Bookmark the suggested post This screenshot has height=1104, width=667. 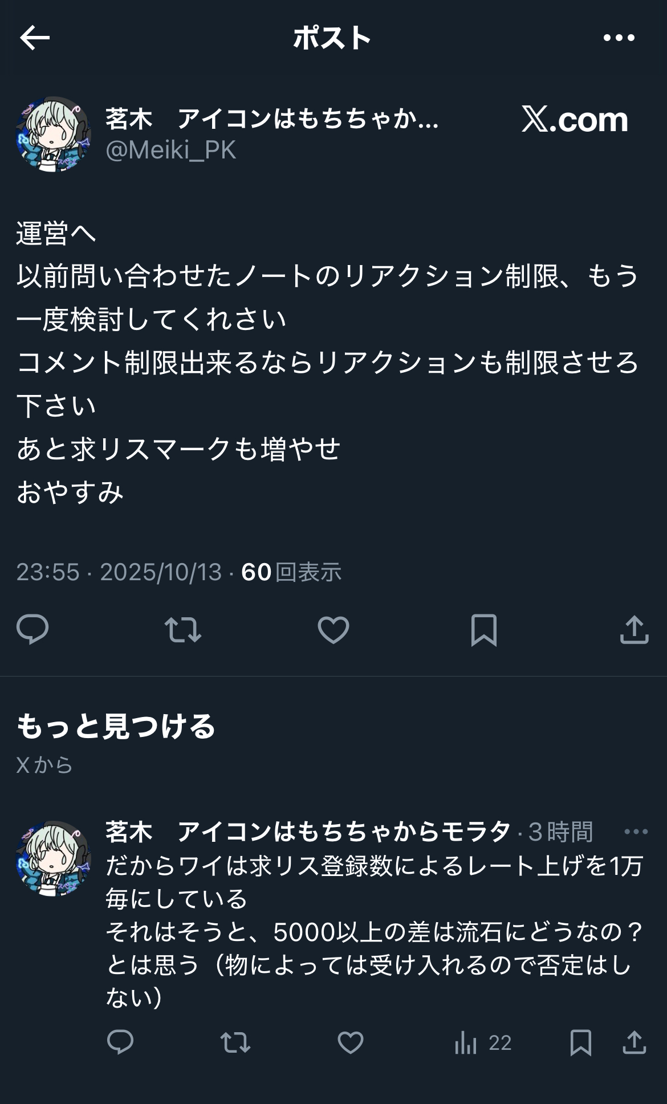580,1042
